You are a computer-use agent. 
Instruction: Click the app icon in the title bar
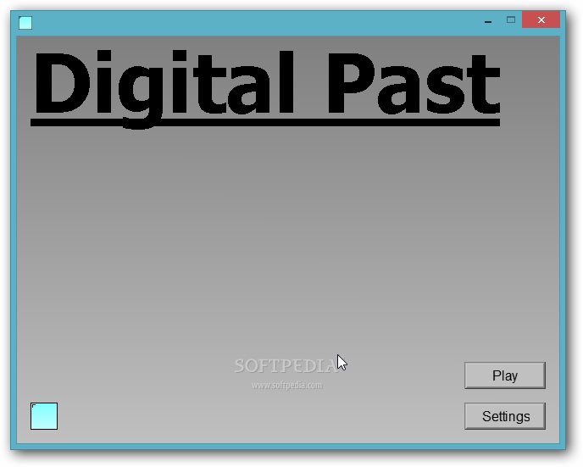tap(25, 23)
